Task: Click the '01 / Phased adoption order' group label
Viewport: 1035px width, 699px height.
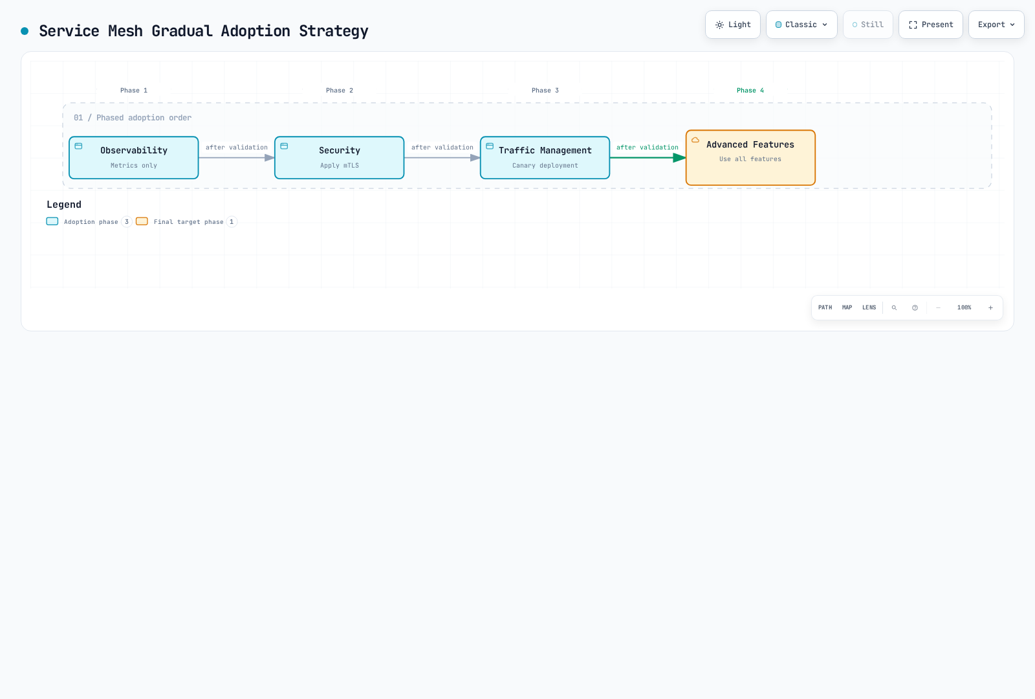Action: coord(133,118)
